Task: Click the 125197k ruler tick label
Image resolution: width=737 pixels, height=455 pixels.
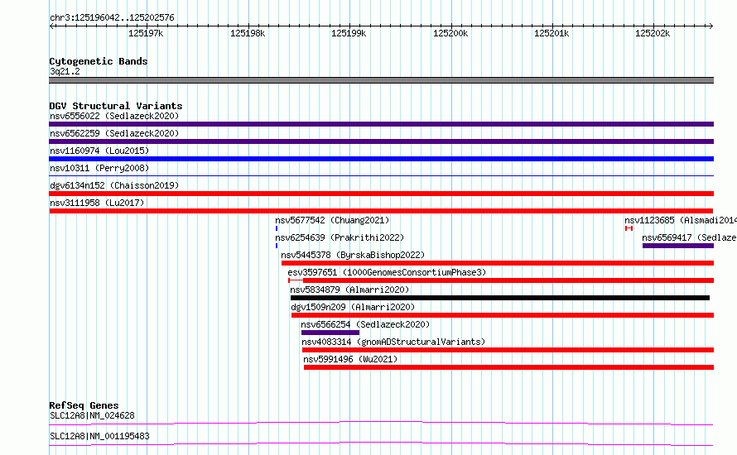Action: (x=146, y=33)
